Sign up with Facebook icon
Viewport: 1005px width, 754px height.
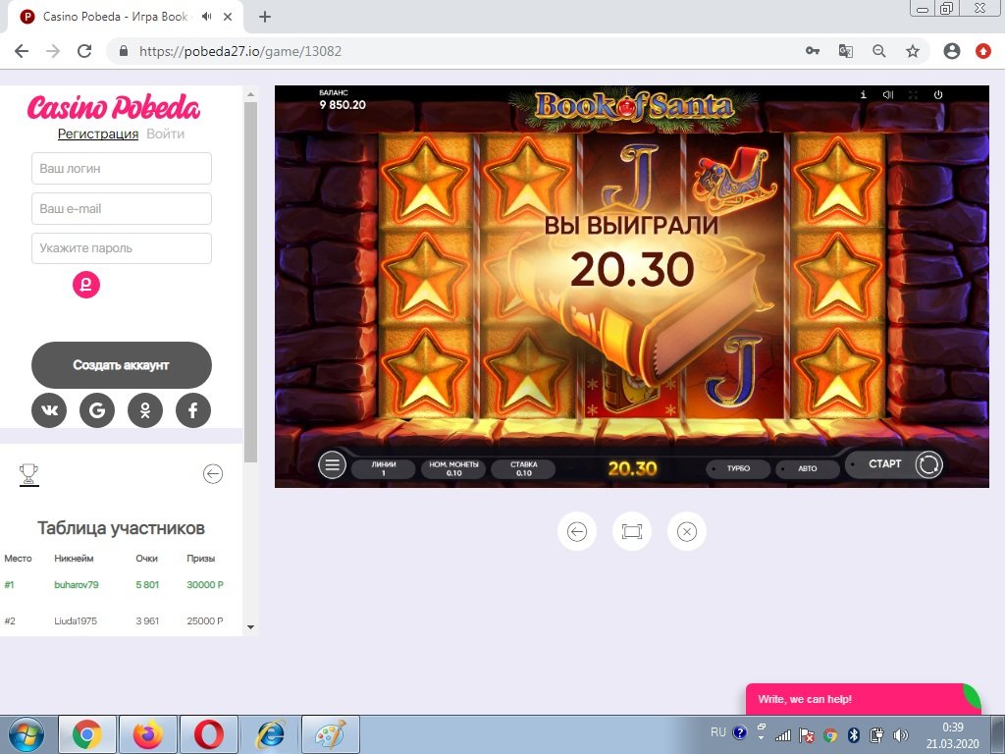[193, 410]
